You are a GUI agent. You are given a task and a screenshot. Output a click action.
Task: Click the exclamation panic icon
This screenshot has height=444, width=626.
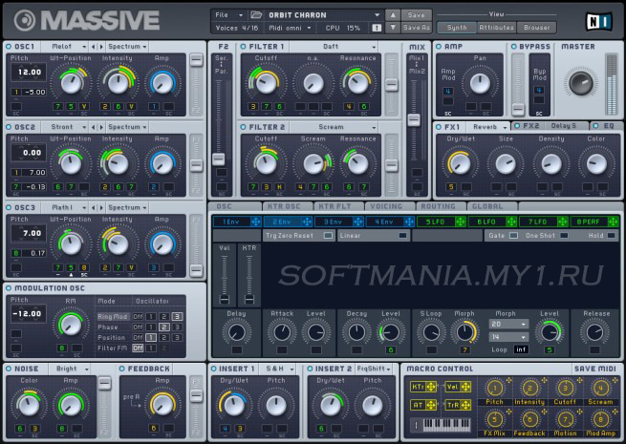pos(377,28)
